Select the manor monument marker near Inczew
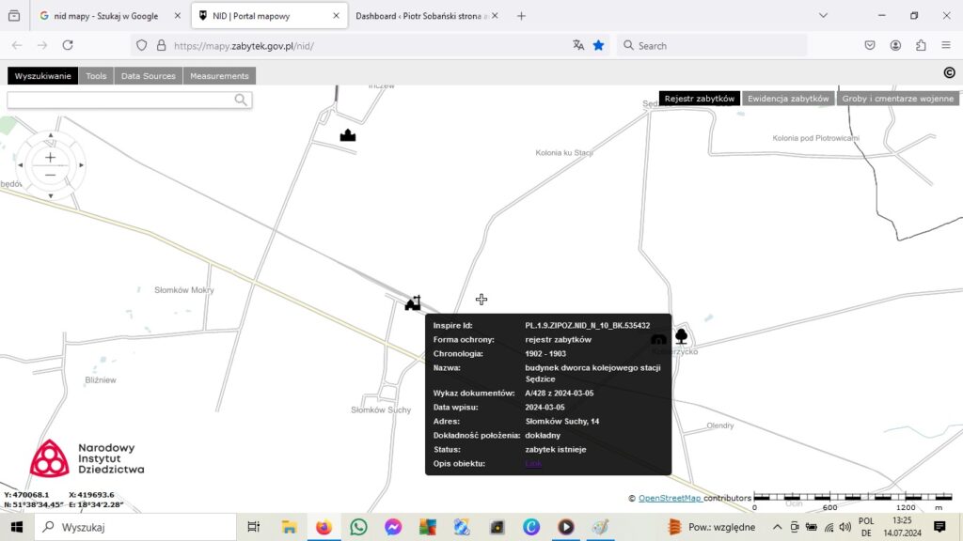Viewport: 963px width, 541px height. [348, 135]
